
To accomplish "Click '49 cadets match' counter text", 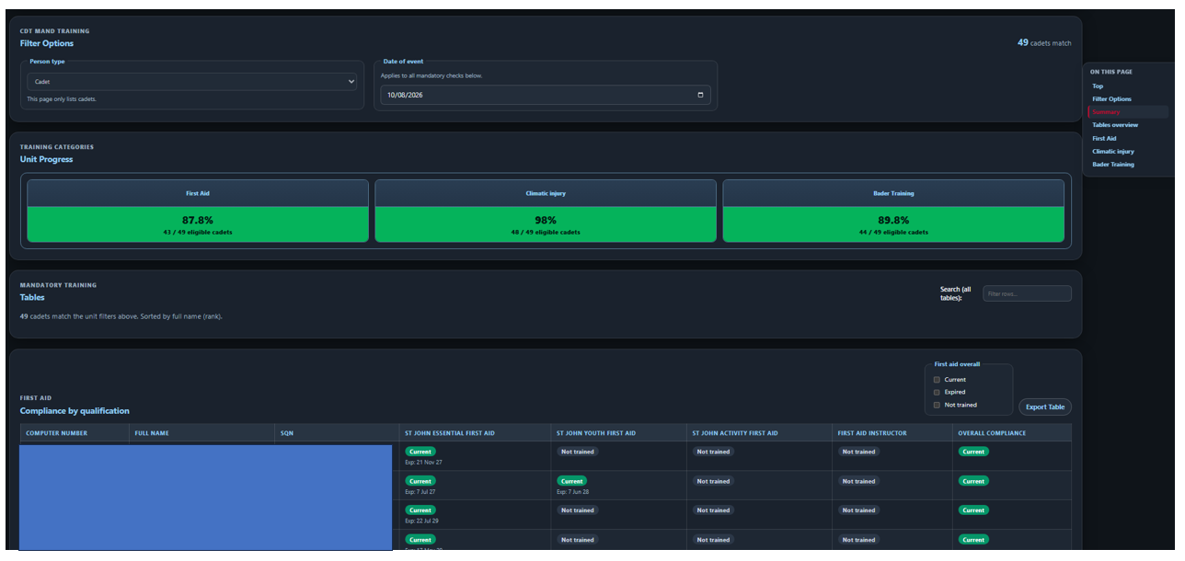I will pyautogui.click(x=1044, y=43).
